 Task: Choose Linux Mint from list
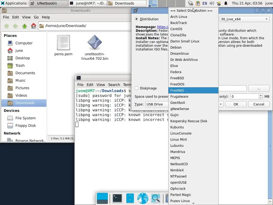tap(193, 139)
